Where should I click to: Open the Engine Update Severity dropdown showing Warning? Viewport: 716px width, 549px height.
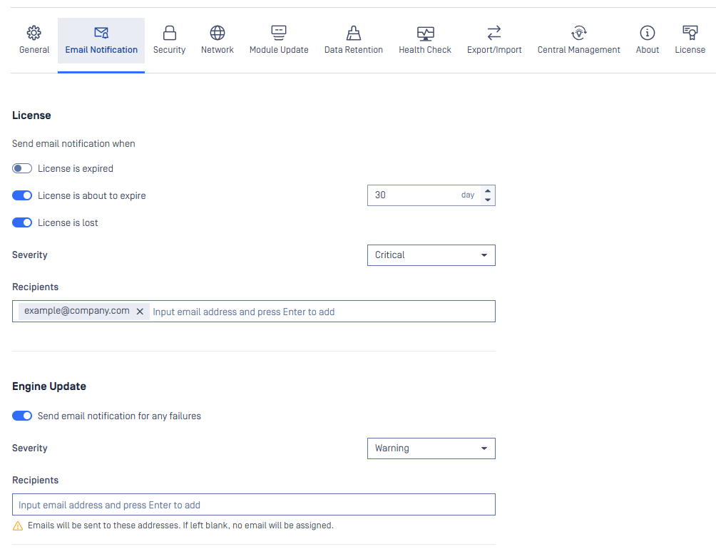pos(431,448)
